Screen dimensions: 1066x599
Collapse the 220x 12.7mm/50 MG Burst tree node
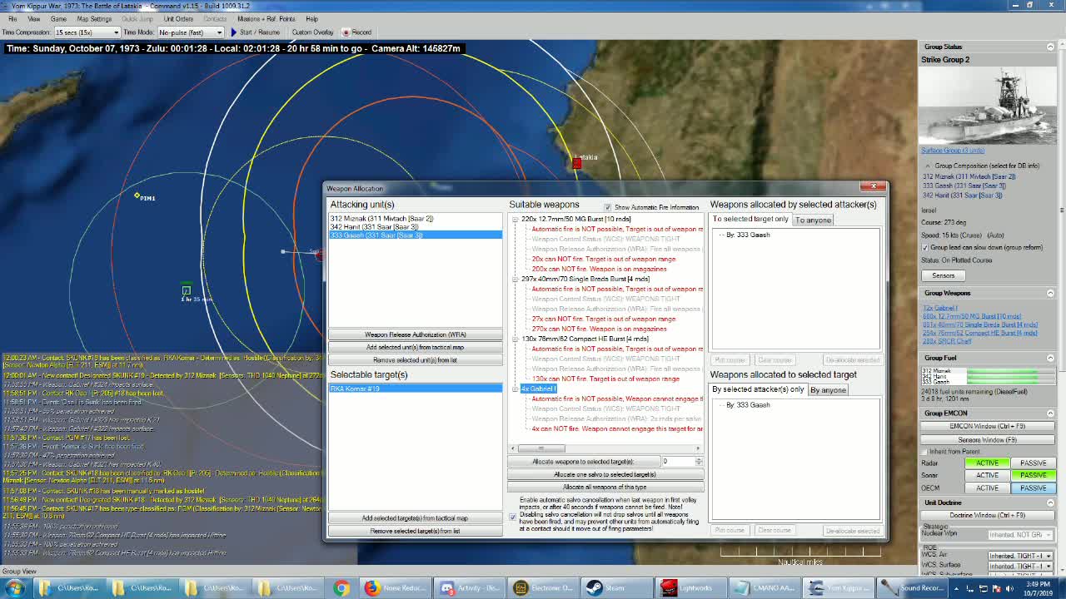pyautogui.click(x=515, y=219)
